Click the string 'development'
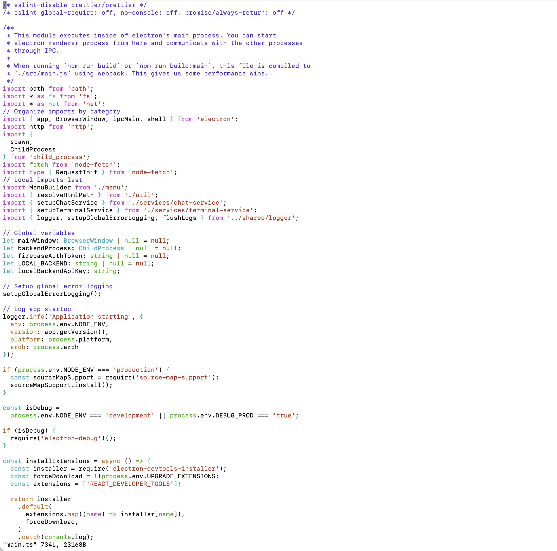Screen dimensions: 557x551 tap(130, 415)
